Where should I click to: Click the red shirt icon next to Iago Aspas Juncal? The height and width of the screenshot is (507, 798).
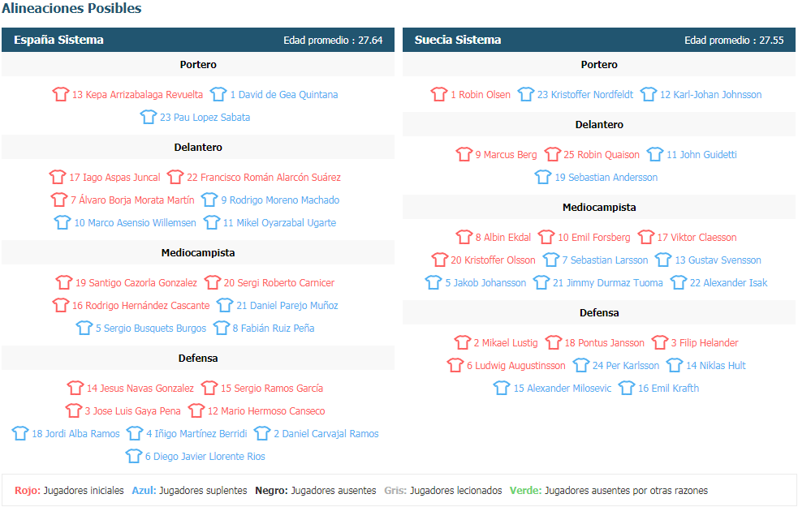click(58, 177)
